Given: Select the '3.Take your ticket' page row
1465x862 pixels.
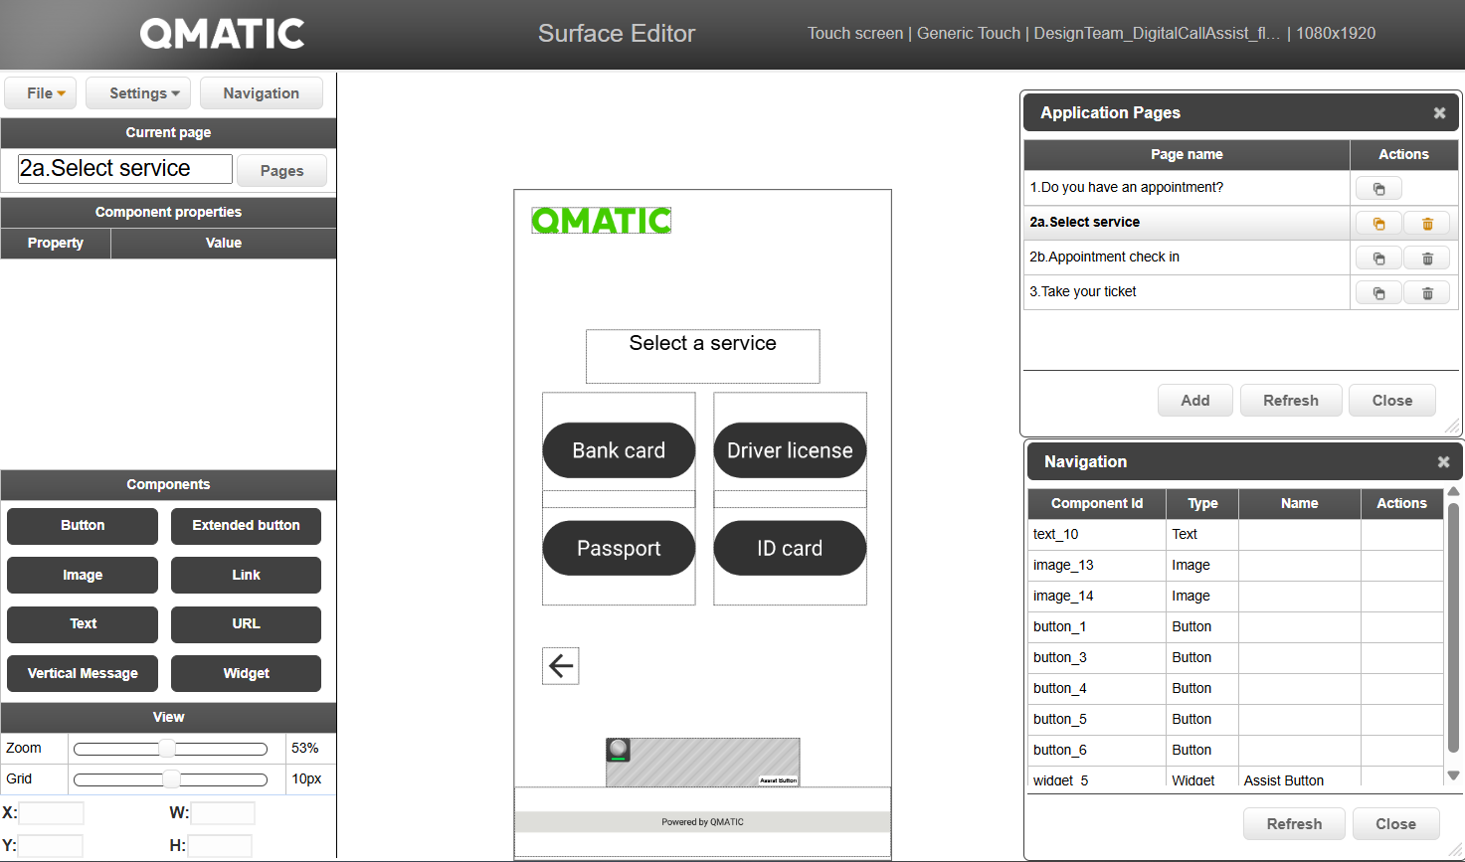Looking at the screenshot, I should coord(1186,292).
